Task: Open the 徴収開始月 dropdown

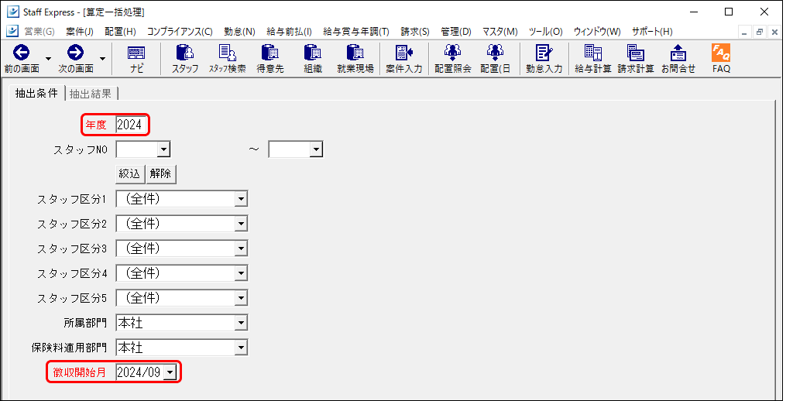Action: click(x=170, y=373)
